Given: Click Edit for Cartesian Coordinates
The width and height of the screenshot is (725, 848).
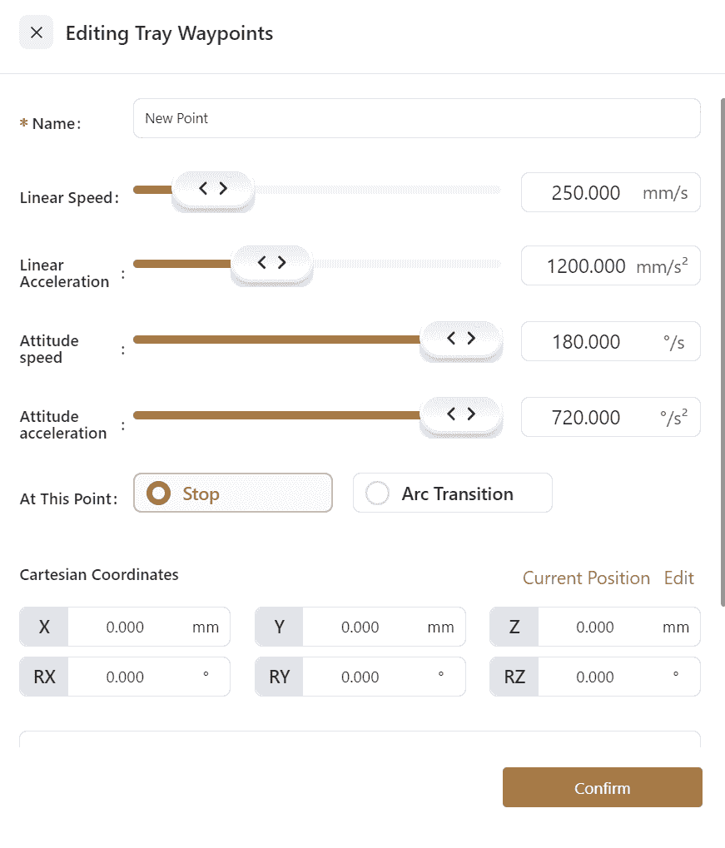Looking at the screenshot, I should (678, 578).
